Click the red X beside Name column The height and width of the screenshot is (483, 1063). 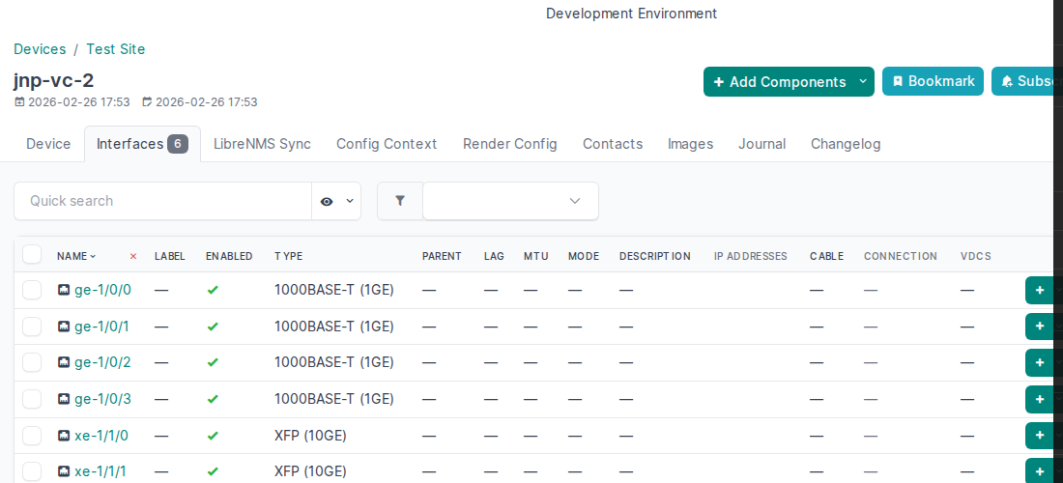(133, 256)
